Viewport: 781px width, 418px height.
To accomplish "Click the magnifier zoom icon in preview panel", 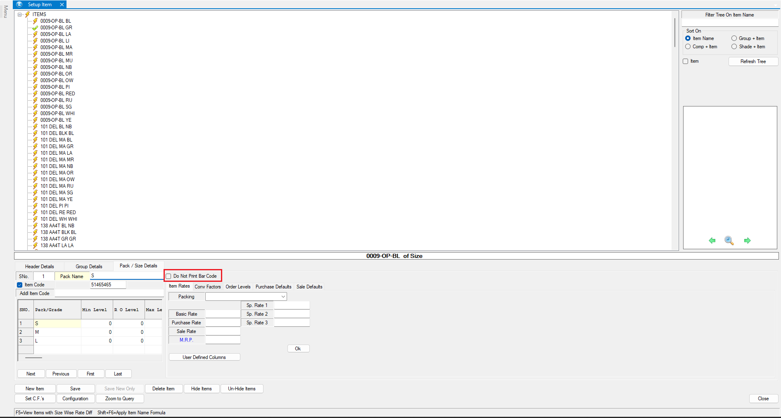I will point(729,241).
